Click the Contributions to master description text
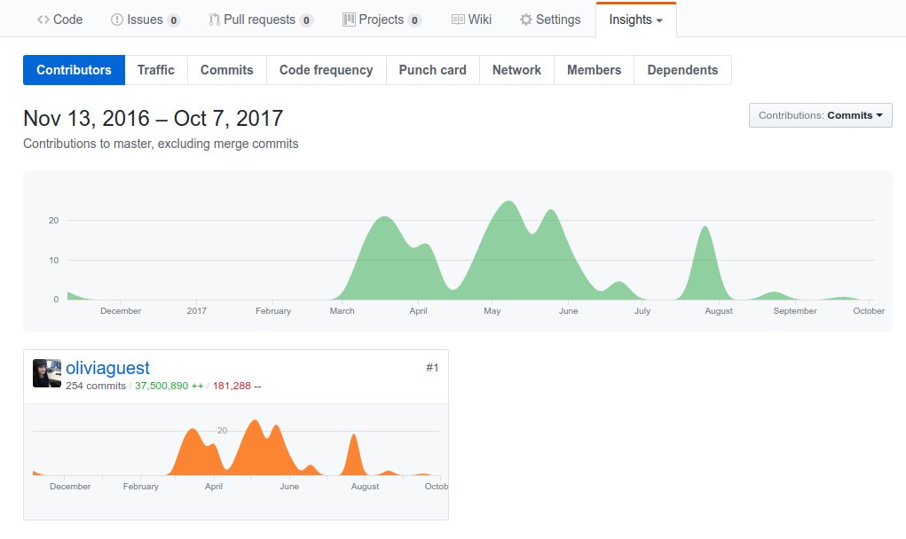The image size is (906, 539). 161,144
